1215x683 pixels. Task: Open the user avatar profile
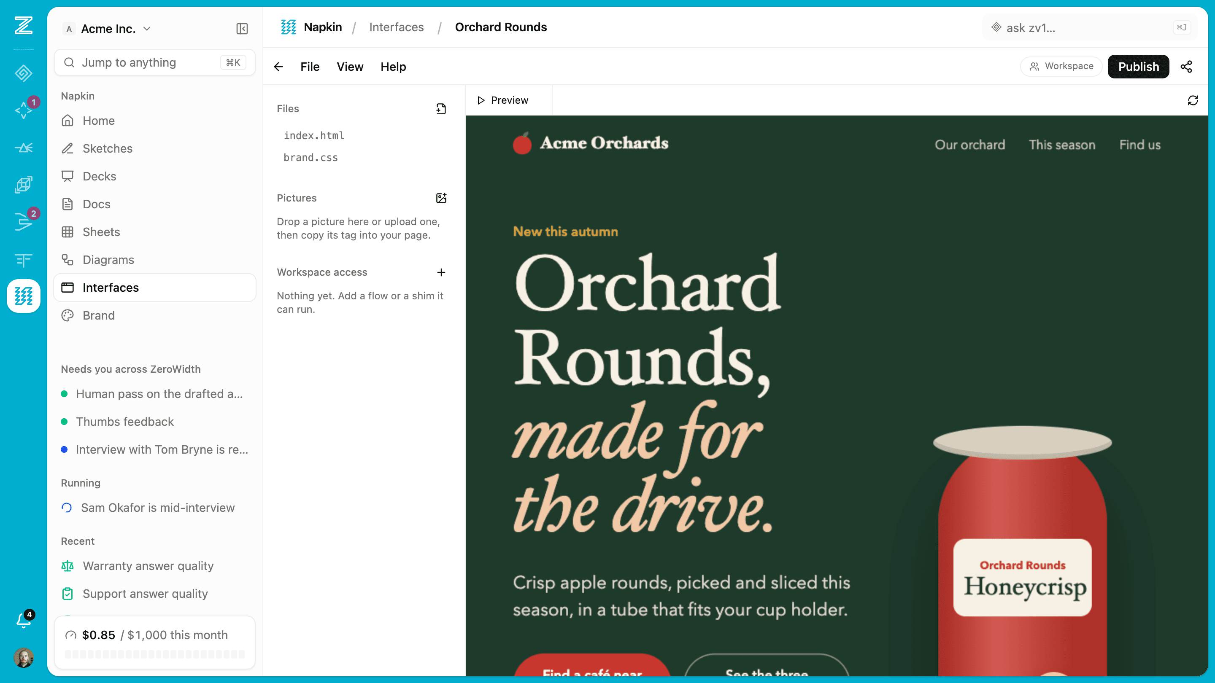click(x=23, y=657)
